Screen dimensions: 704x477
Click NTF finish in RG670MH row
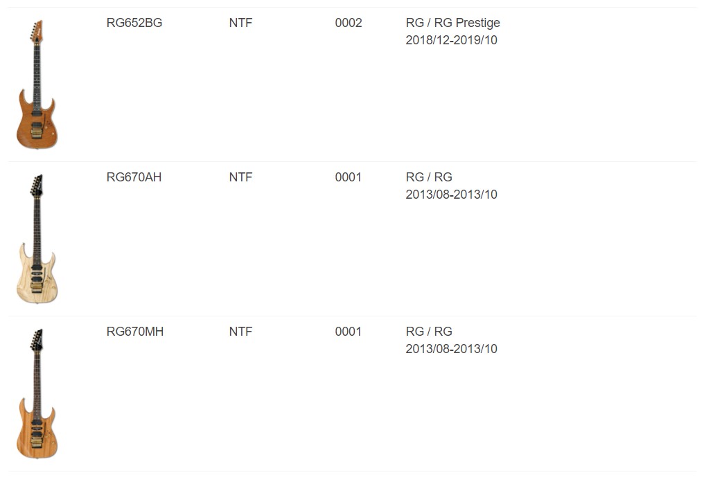coord(240,332)
